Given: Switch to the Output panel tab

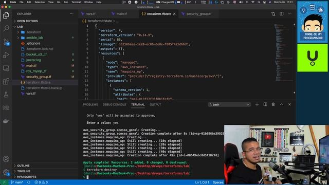Looking at the screenshot, I should [x=155, y=104].
